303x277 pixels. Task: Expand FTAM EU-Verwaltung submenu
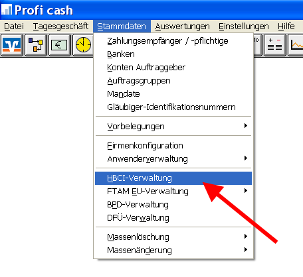pos(173,192)
